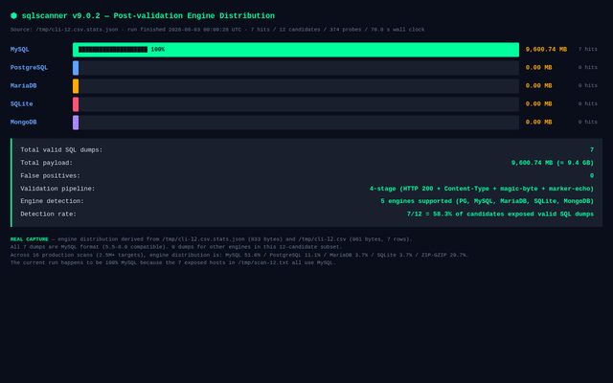
Task: Select the MySQL engine label
Action: point(20,50)
